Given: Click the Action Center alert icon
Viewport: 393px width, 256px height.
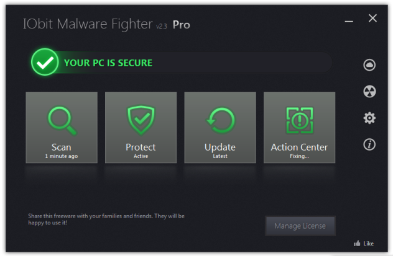Looking at the screenshot, I should pos(299,120).
